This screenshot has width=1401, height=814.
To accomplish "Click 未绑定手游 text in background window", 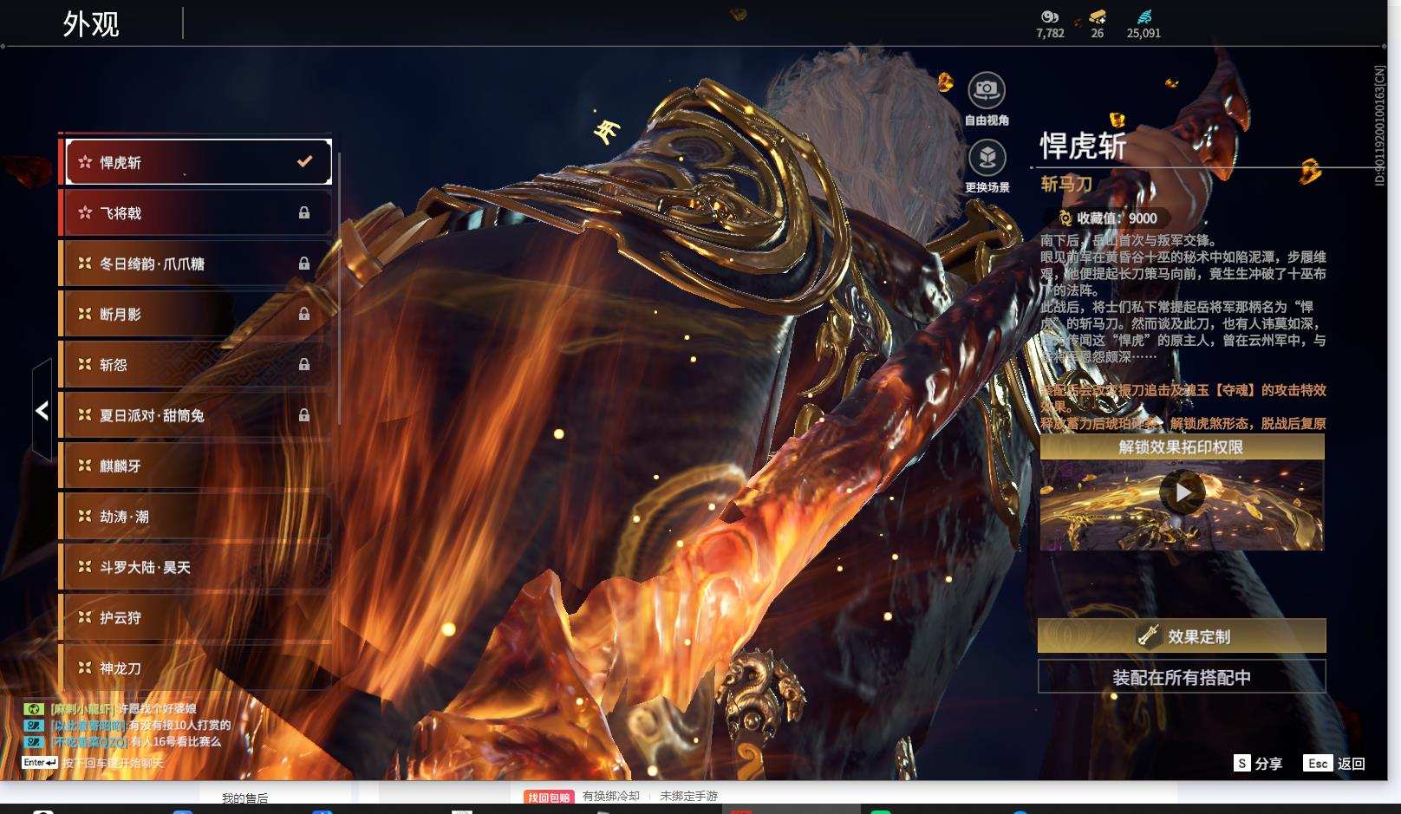I will point(688,796).
